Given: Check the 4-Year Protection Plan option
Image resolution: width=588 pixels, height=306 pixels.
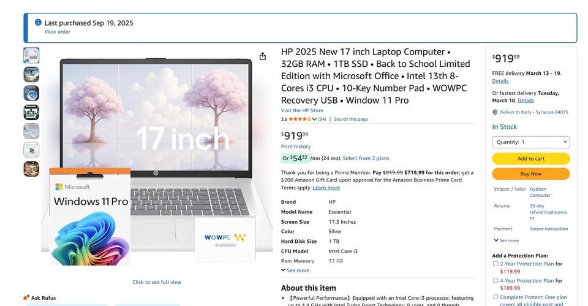Looking at the screenshot, I should [x=496, y=280].
